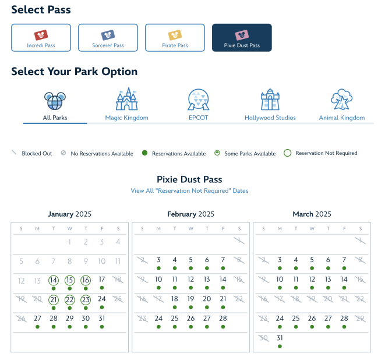Click March 31 available date
The height and width of the screenshot is (364, 385).
[x=280, y=338]
